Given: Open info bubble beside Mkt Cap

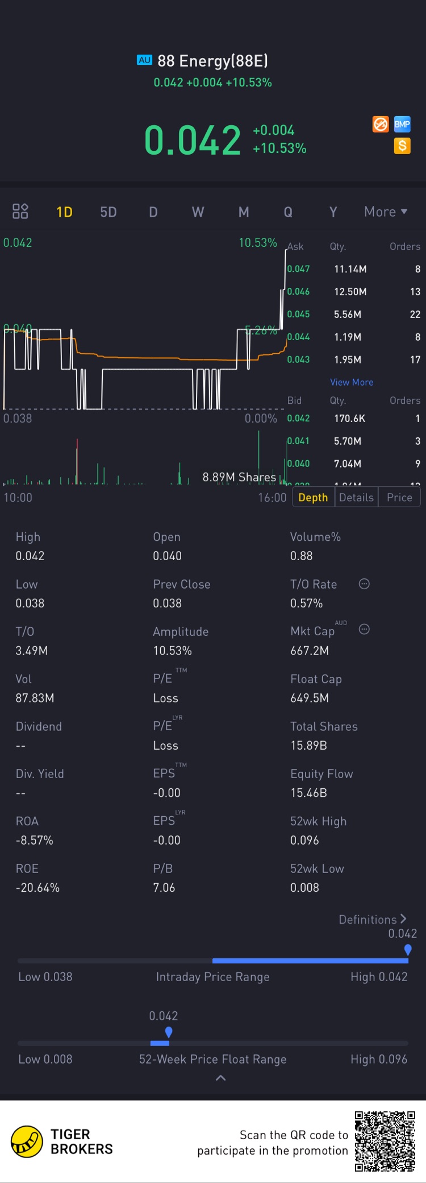Looking at the screenshot, I should point(365,629).
